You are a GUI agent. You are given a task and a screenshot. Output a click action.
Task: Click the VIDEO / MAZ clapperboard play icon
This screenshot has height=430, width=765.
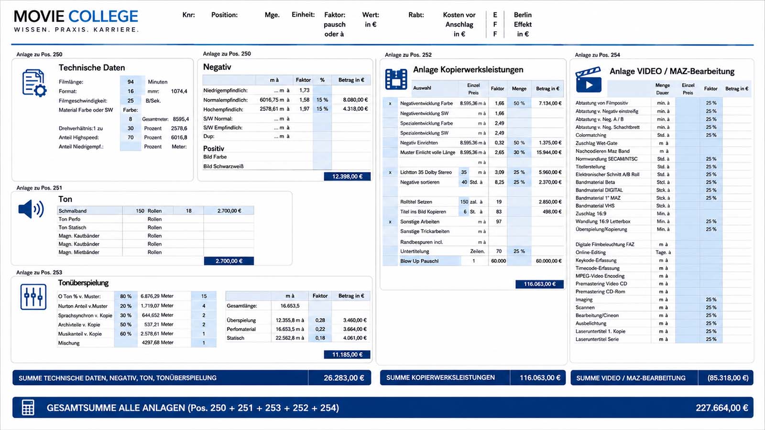[588, 80]
